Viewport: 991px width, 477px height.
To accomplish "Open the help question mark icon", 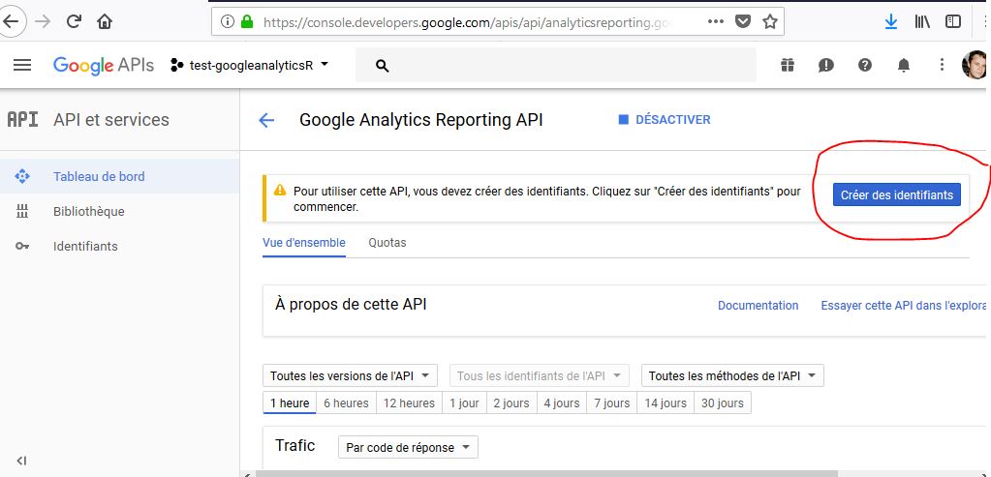I will tap(865, 65).
